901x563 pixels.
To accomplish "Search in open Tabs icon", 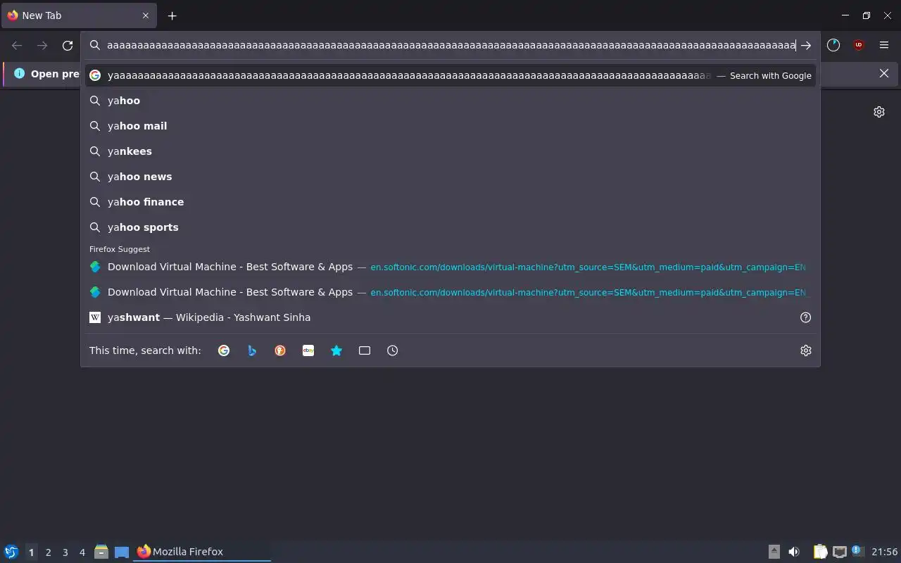I will (x=365, y=350).
